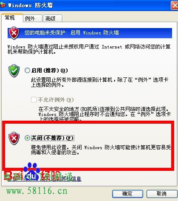Close the Windows 防火墙 dialog
Image resolution: width=178 pixels, height=201 pixels.
pyautogui.click(x=175, y=6)
